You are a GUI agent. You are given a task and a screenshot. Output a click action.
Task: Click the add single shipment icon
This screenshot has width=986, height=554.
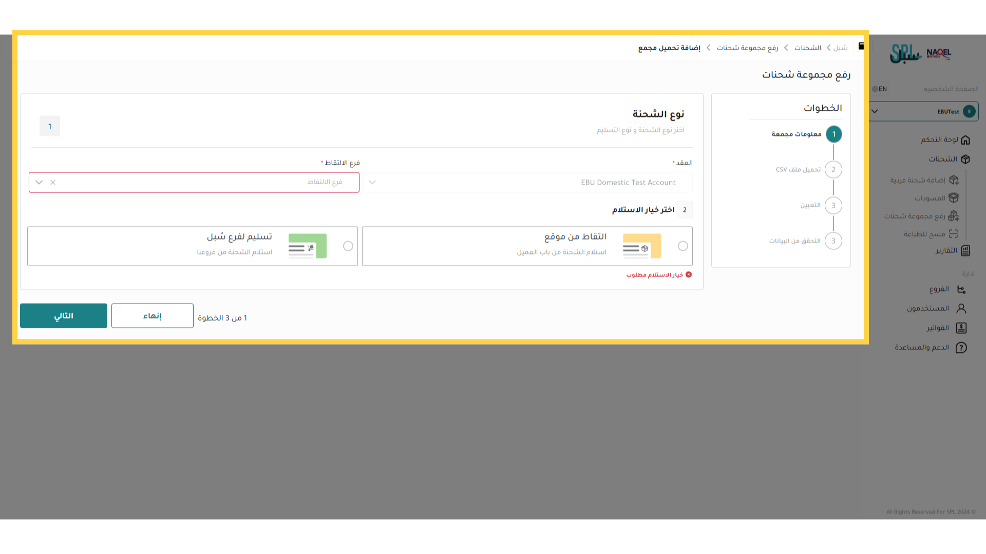(954, 180)
